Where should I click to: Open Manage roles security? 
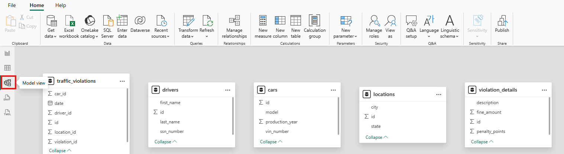[374, 27]
